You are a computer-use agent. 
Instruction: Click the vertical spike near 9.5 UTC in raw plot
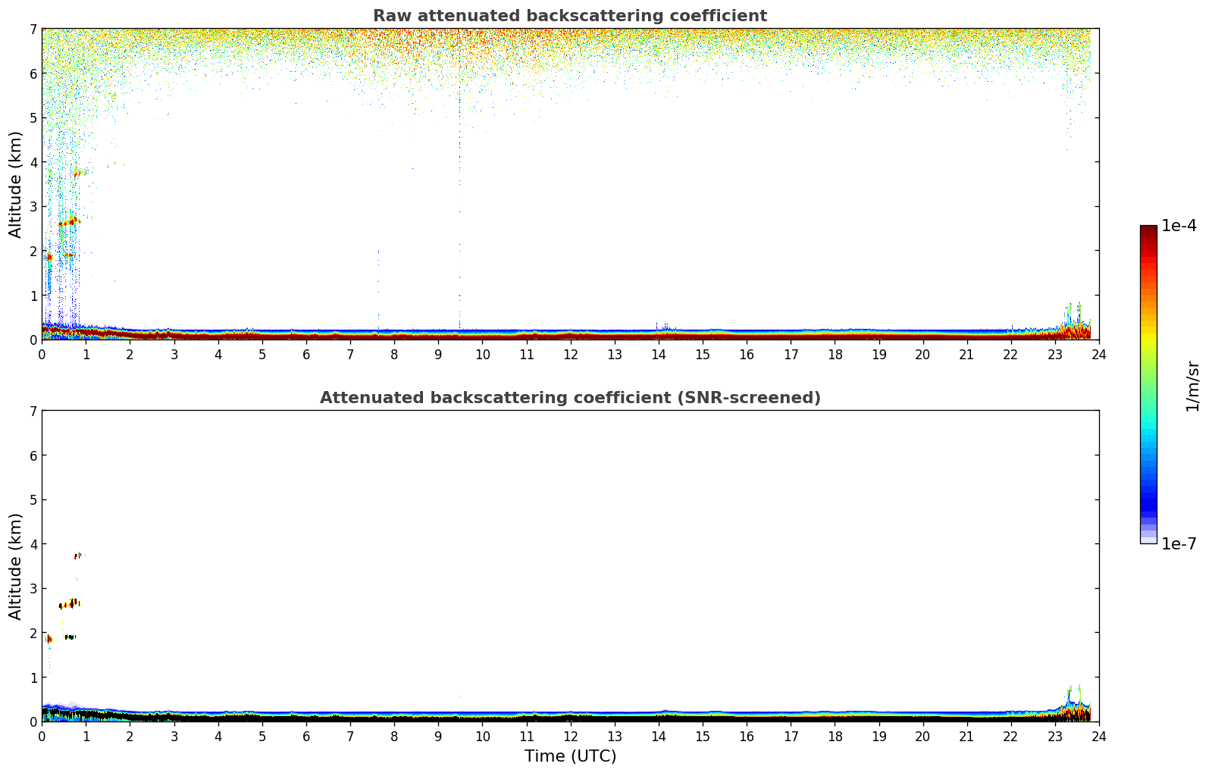459,189
